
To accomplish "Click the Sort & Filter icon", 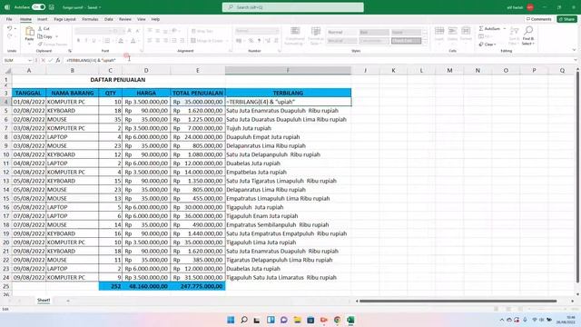I will [x=514, y=31].
